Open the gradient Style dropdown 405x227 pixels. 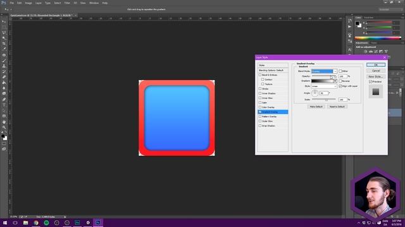tap(324, 86)
